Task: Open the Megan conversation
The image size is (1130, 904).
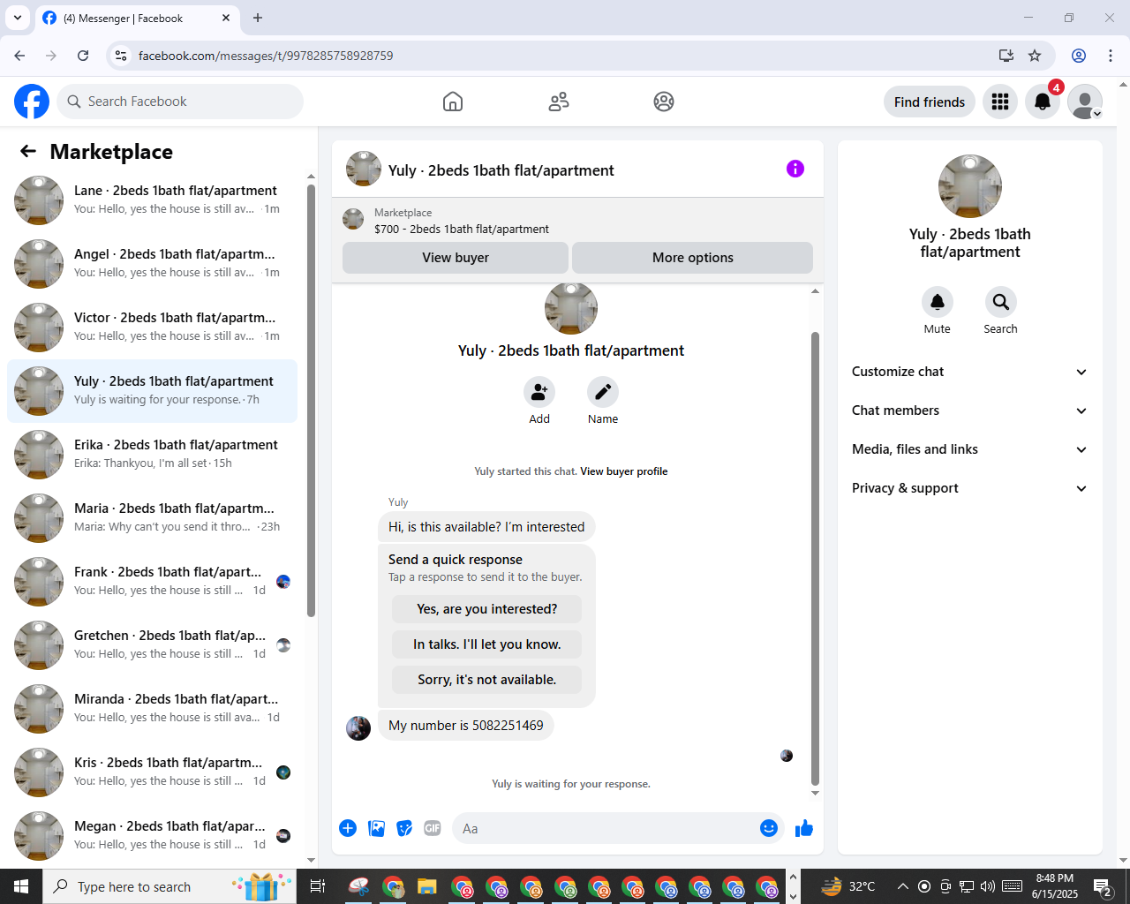Action: pyautogui.click(x=152, y=835)
